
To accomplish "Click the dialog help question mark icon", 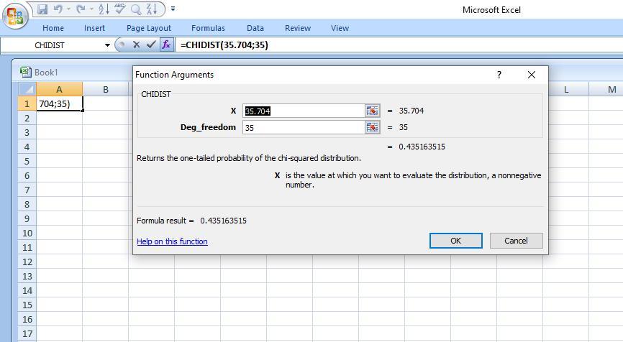I will pyautogui.click(x=499, y=75).
